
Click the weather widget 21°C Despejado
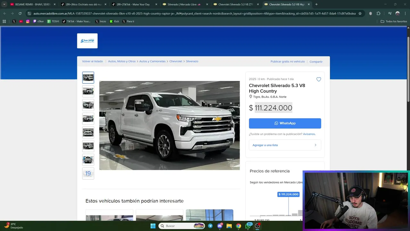coord(13,226)
